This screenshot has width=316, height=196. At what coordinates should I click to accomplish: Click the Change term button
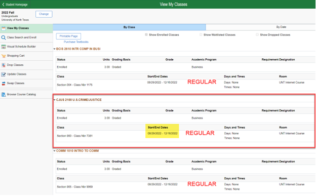(x=44, y=14)
